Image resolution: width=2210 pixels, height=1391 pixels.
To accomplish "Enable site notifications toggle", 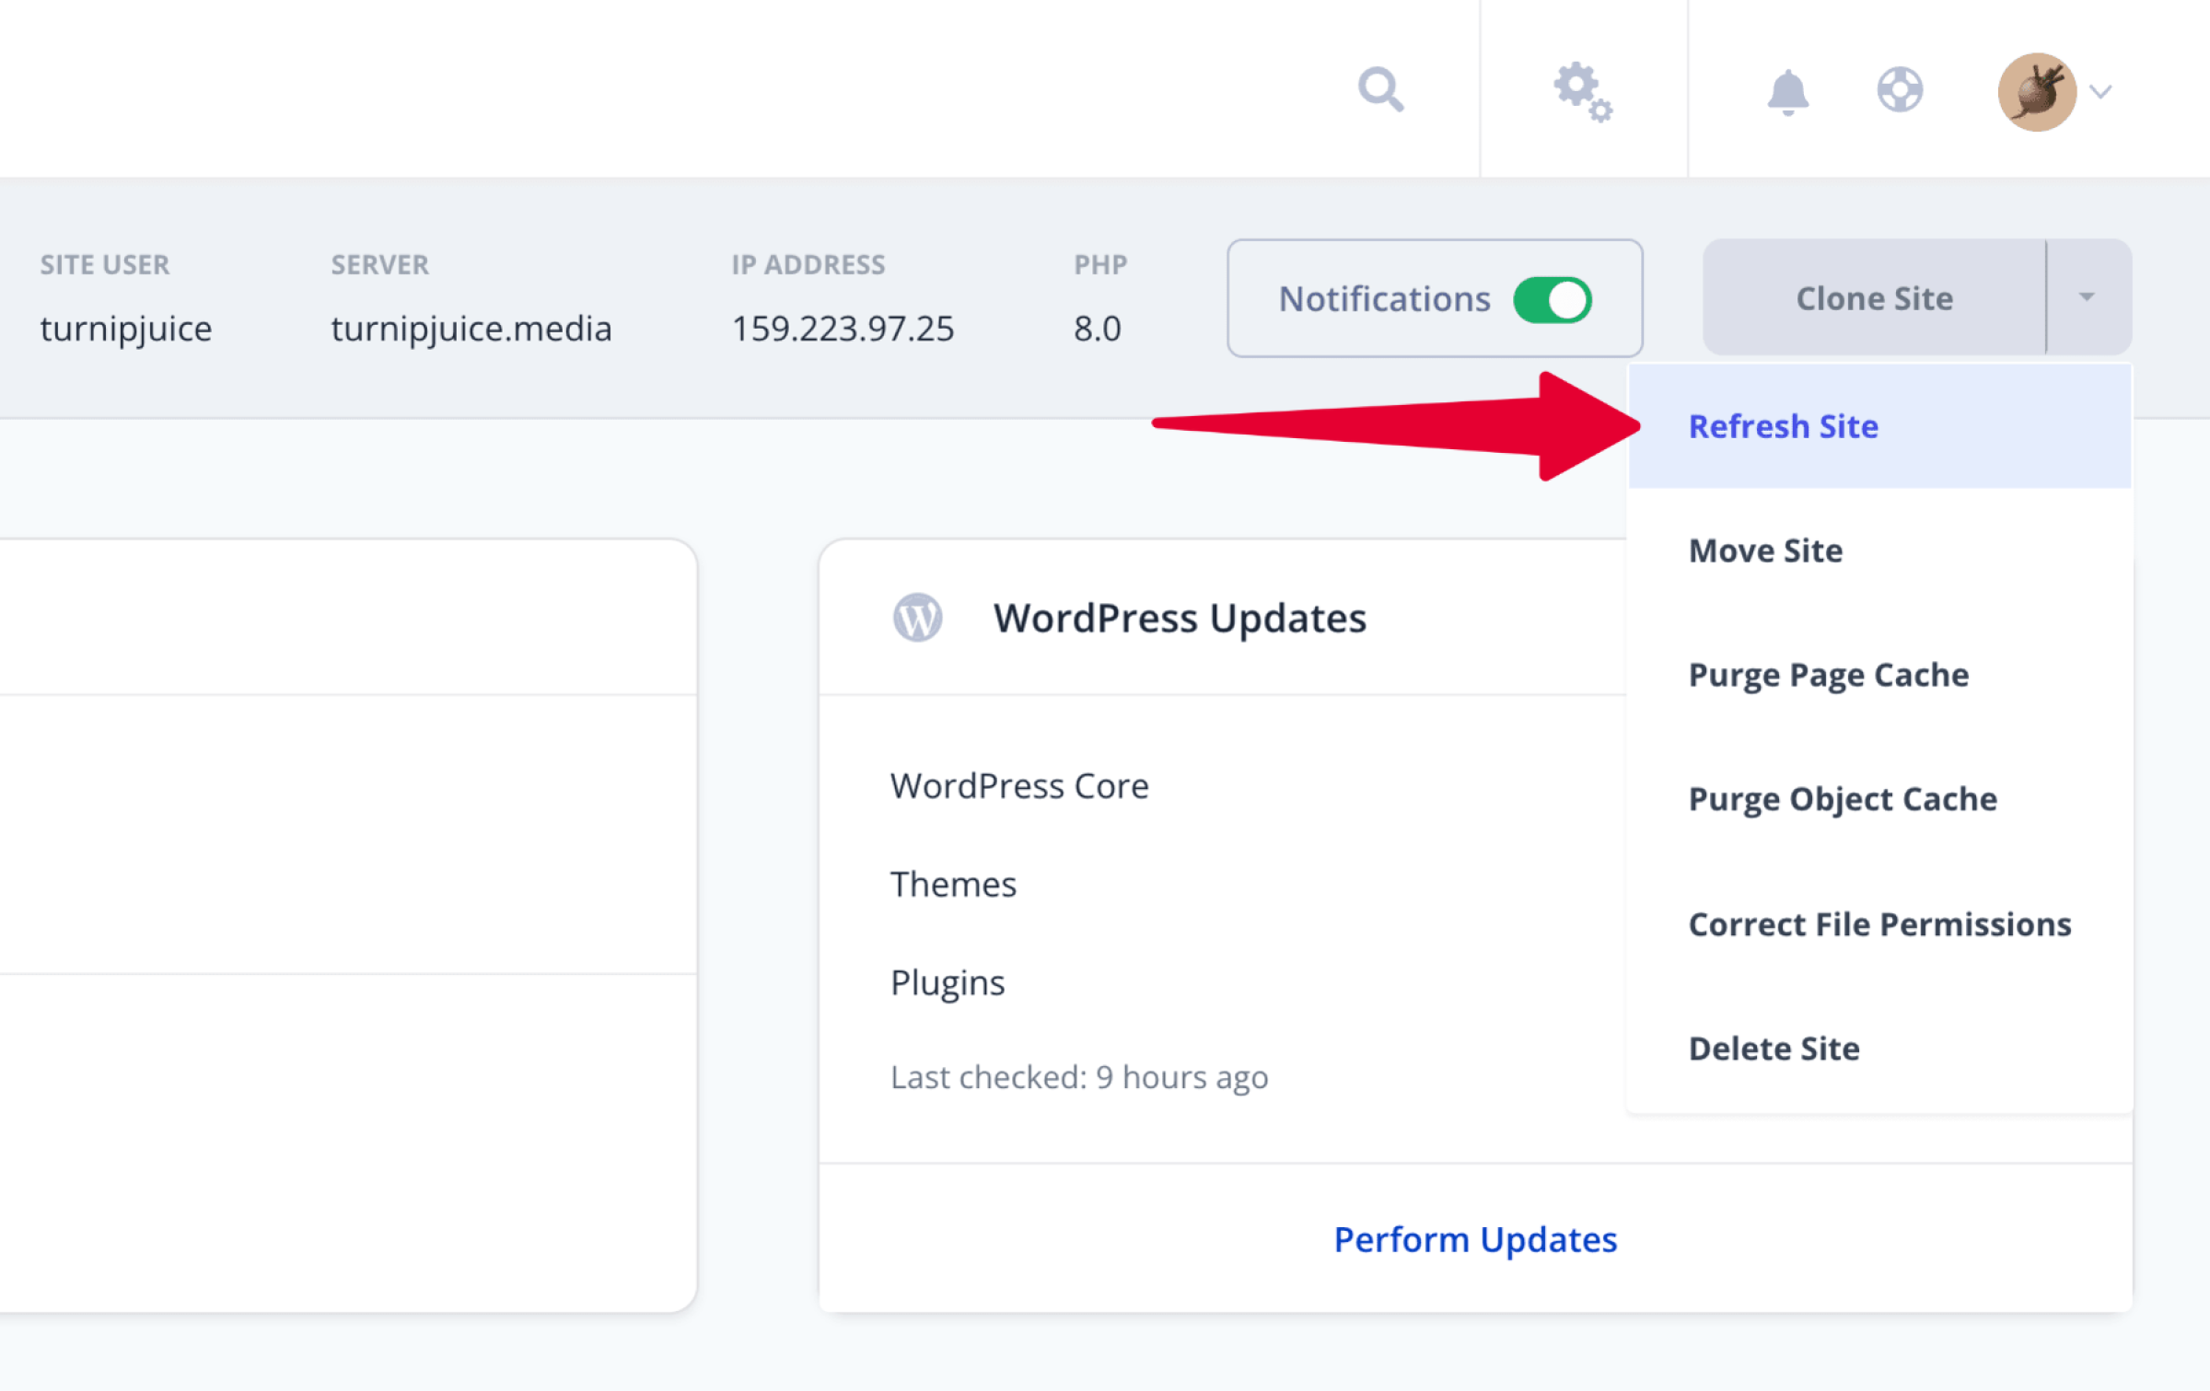I will click(1552, 298).
